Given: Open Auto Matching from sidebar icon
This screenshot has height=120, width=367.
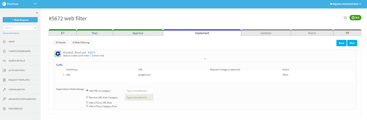Looking at the screenshot, I should (4, 70).
